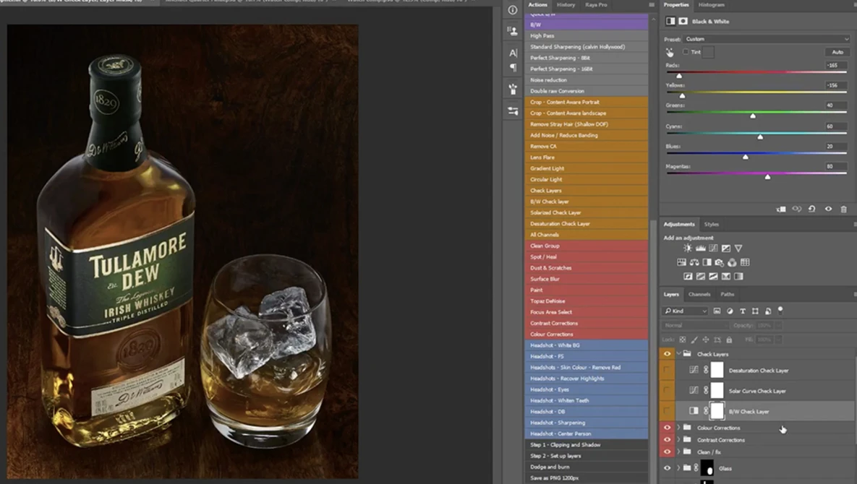Show the Solar Curve Check Layer
Screen dimensions: 857x484
click(x=667, y=391)
